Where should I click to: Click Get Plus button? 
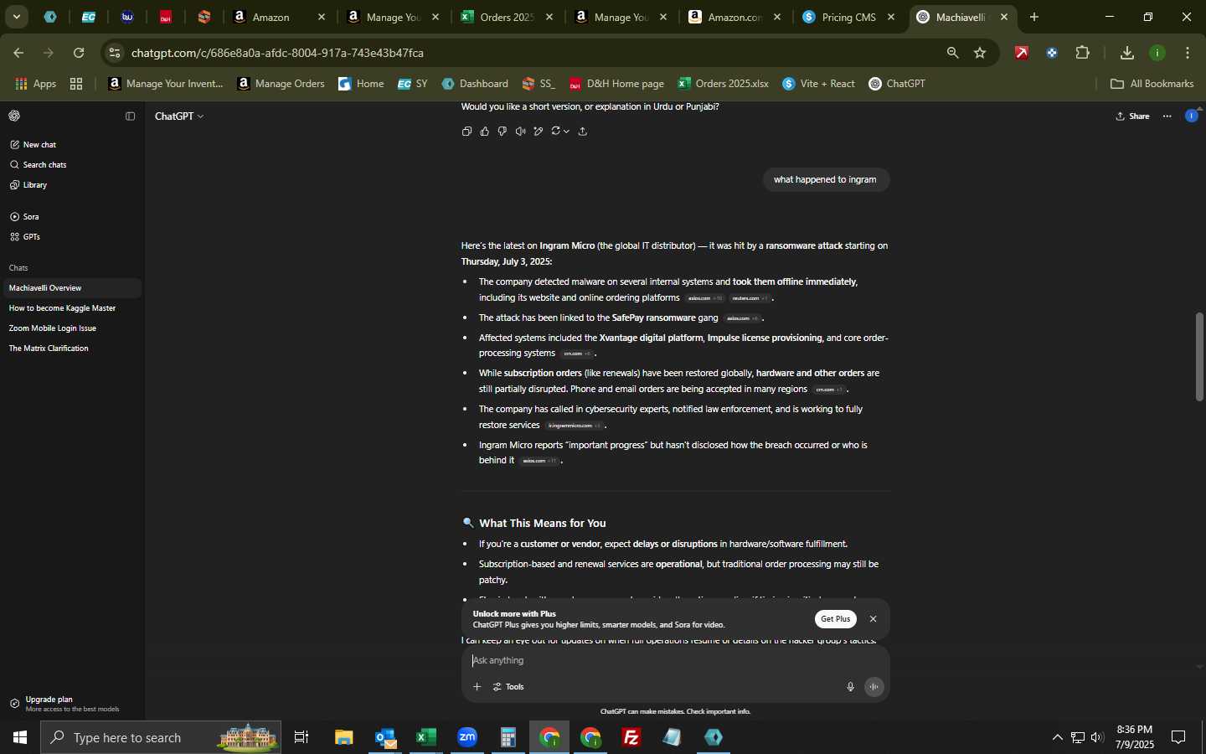(x=835, y=619)
